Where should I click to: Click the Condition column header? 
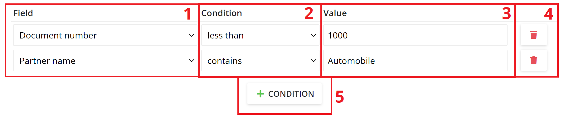click(x=221, y=13)
